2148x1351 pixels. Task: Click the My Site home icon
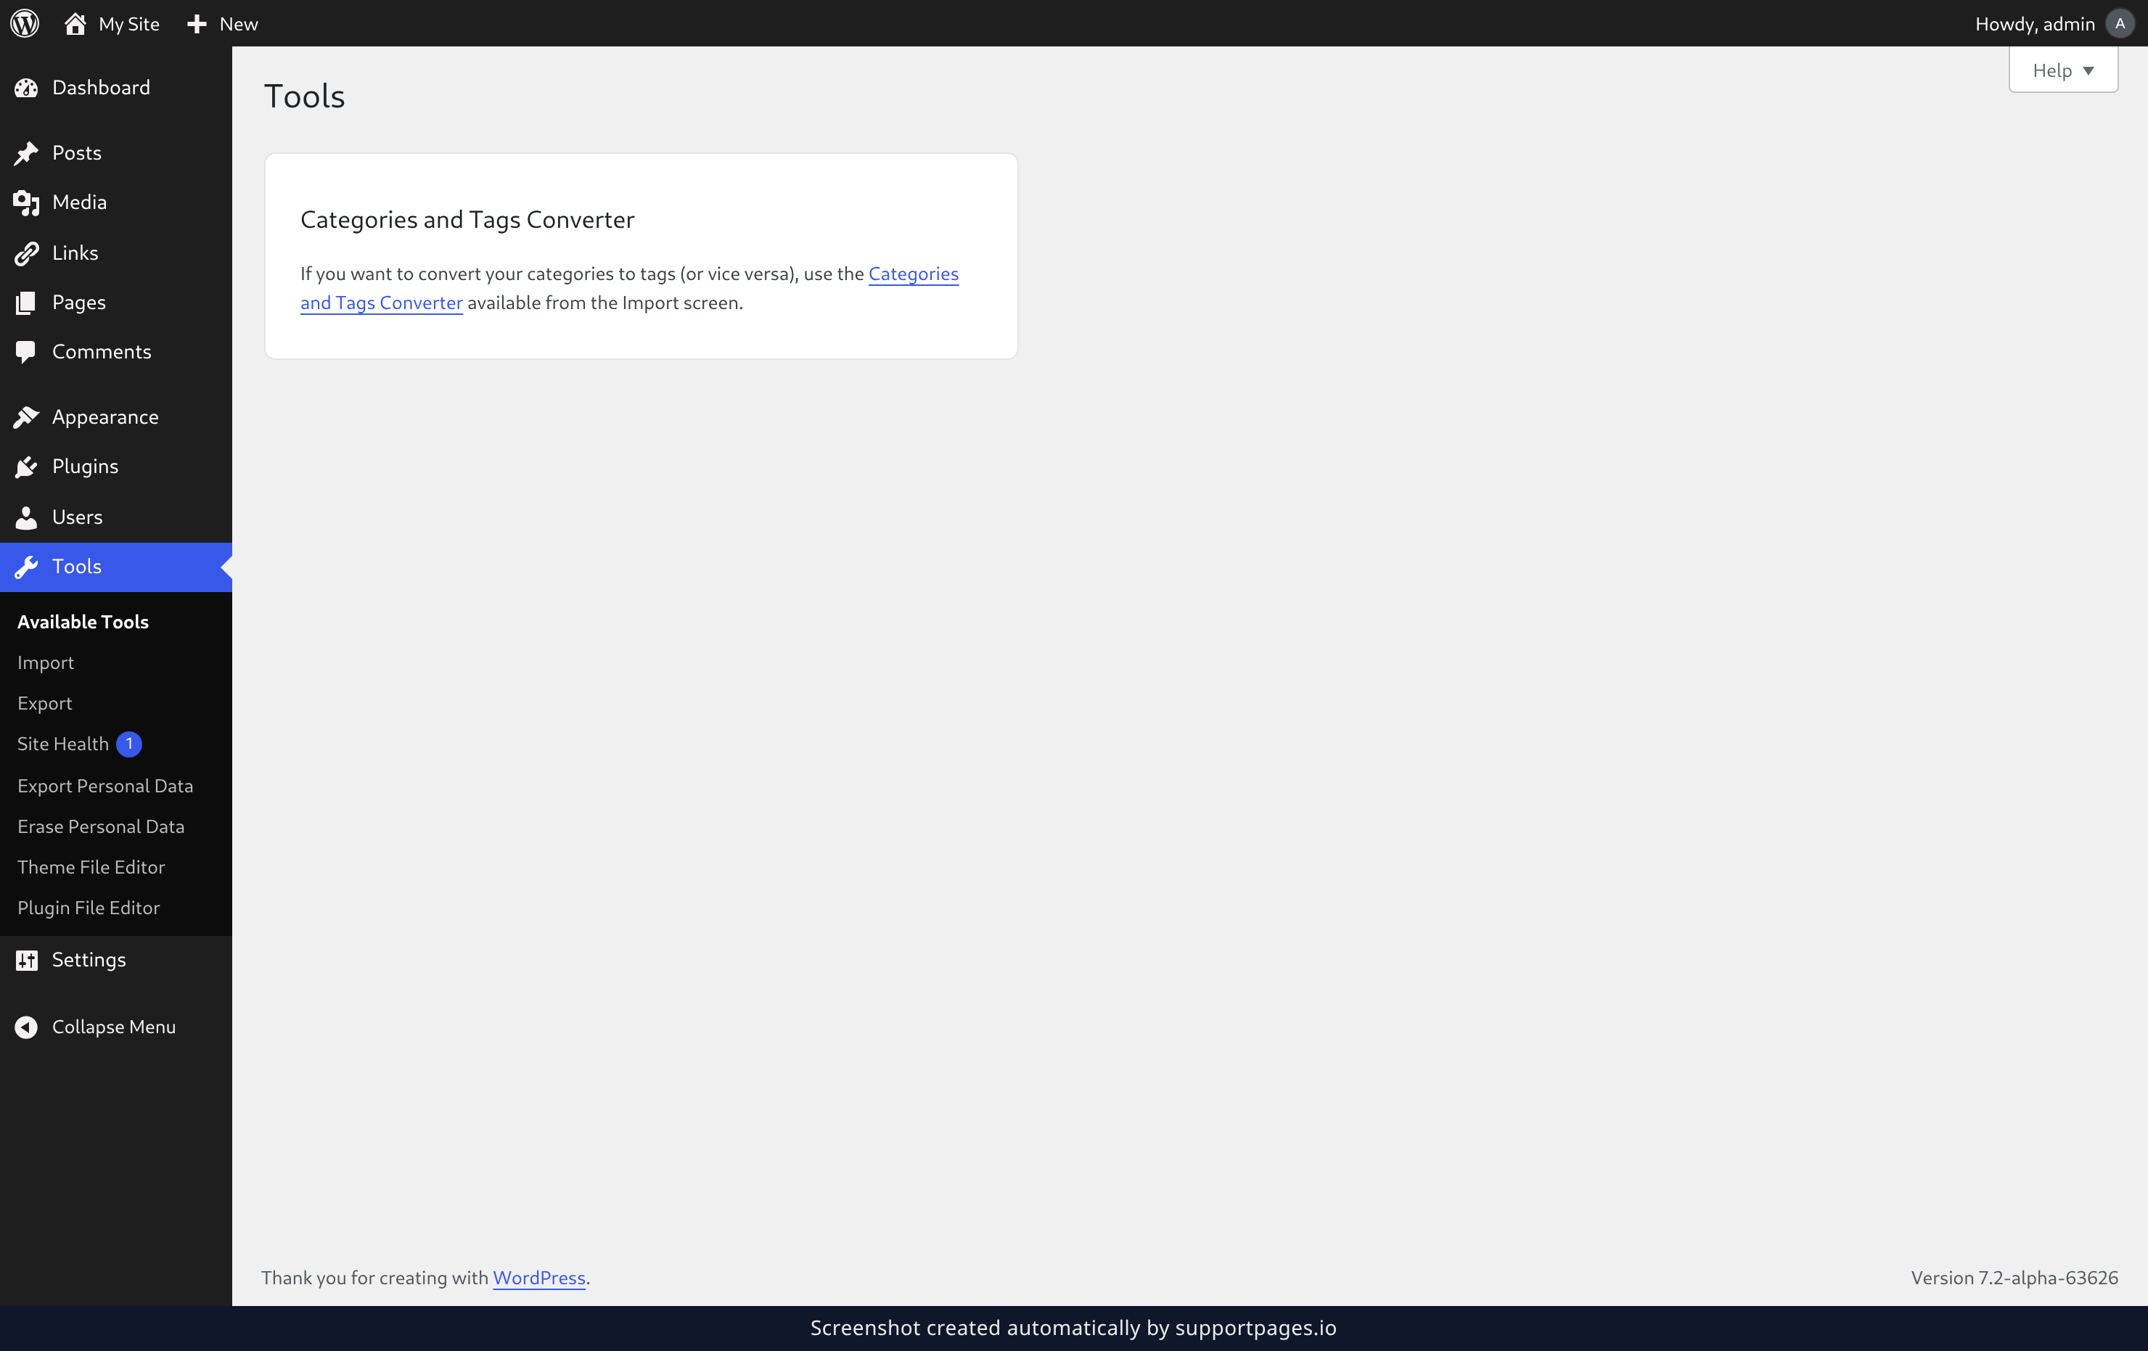pos(75,24)
